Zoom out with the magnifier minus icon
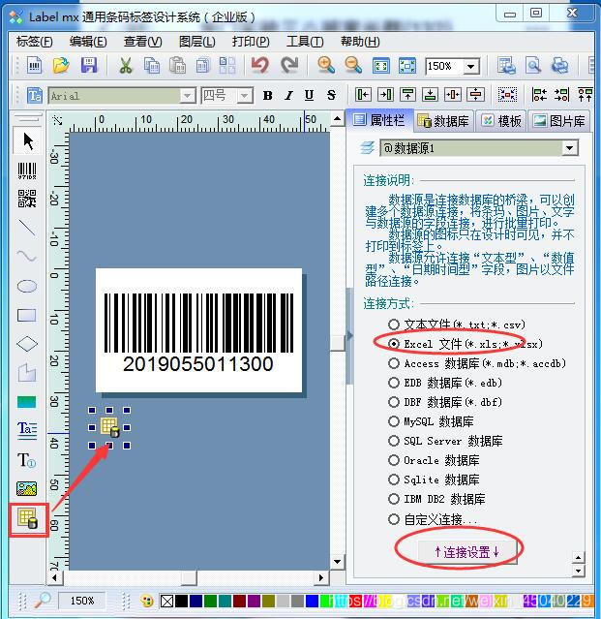Image resolution: width=601 pixels, height=619 pixels. 353,66
